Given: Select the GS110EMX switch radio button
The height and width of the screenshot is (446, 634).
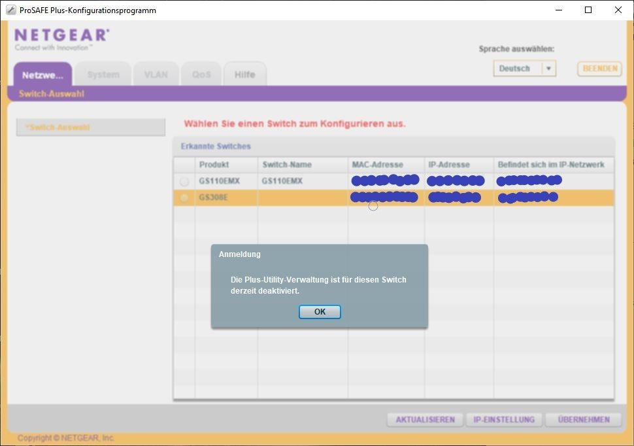Looking at the screenshot, I should click(184, 182).
